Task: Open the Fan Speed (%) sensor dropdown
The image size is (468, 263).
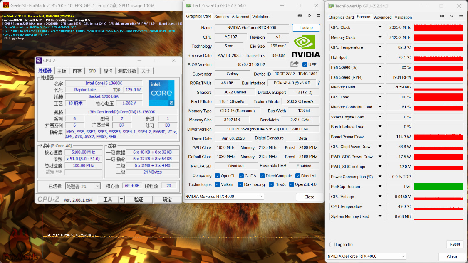Action: click(x=380, y=67)
